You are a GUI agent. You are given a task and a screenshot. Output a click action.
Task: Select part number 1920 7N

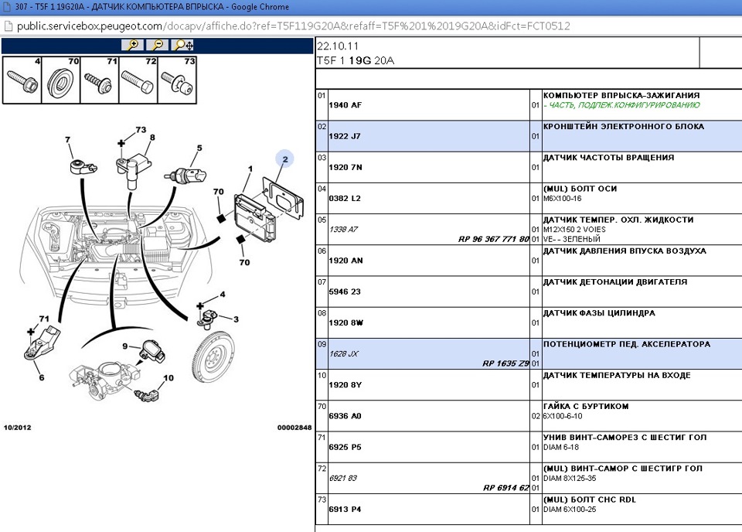click(345, 167)
